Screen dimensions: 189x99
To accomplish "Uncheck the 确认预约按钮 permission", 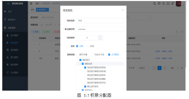I will 85,87.
